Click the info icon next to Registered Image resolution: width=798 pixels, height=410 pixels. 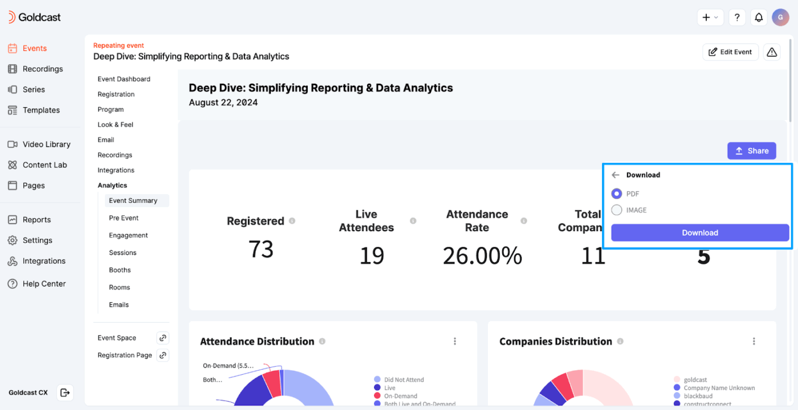point(292,221)
